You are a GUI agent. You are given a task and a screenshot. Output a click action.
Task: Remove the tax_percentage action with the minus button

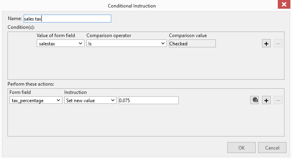point(278,100)
